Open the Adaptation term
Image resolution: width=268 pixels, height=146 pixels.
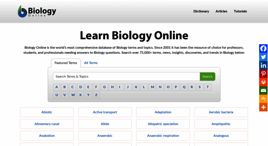(x=163, y=112)
